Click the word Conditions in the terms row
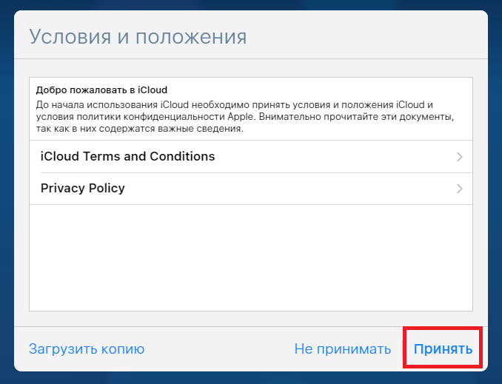502x384 pixels. [x=182, y=156]
